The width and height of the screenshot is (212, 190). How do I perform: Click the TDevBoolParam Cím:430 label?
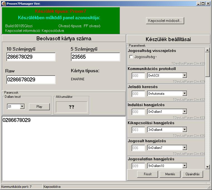[188, 63]
